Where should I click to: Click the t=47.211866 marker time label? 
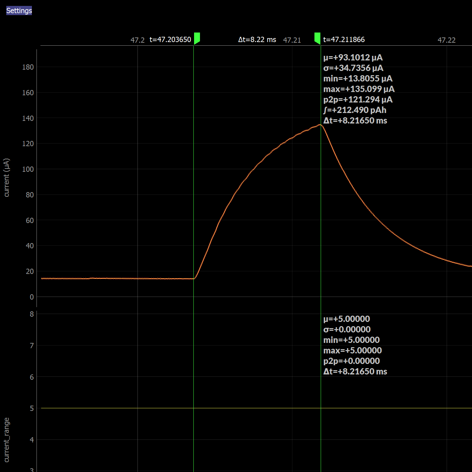click(344, 40)
